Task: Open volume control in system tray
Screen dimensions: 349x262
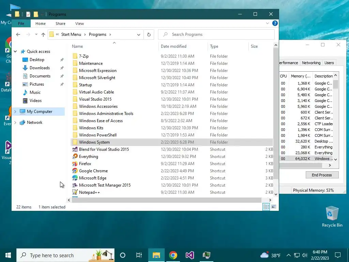Action: (305, 255)
